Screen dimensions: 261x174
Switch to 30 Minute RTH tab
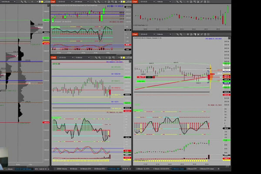click(100, 169)
